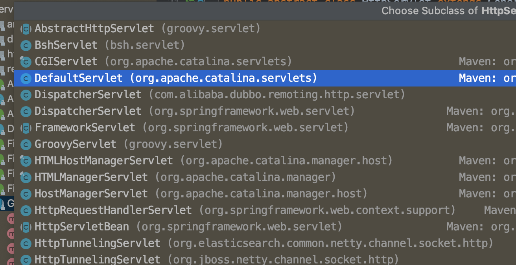Choose DispatcherServlet from org.springframework.web.servlet
516x265 pixels.
pyautogui.click(x=265, y=111)
